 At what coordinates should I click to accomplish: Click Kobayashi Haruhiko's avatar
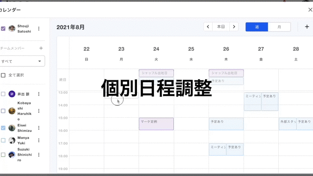click(x=12, y=111)
